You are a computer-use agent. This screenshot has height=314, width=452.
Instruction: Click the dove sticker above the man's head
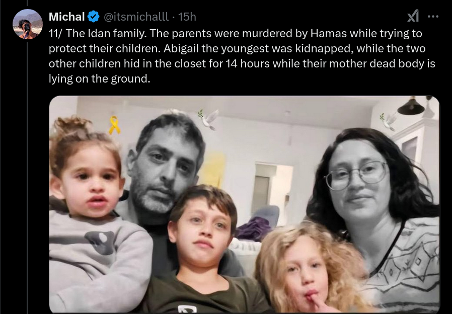pos(208,119)
